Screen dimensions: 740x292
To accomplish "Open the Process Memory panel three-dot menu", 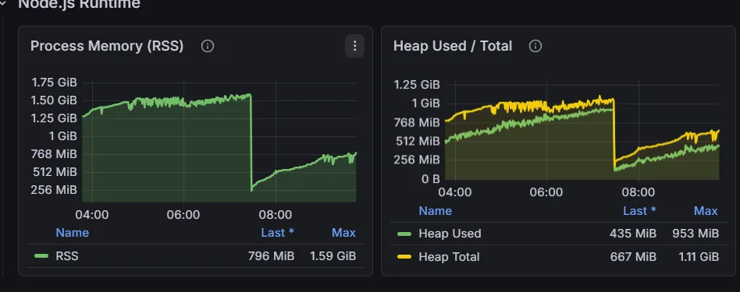I will [355, 46].
